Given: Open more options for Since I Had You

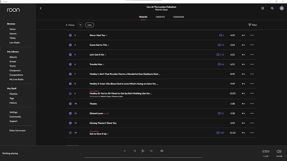Looking at the screenshot, I should 252,35.
